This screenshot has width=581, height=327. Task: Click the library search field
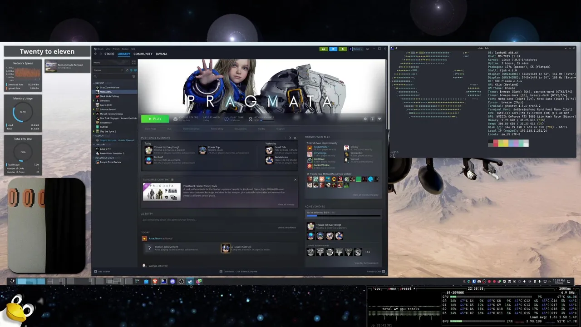(113, 76)
